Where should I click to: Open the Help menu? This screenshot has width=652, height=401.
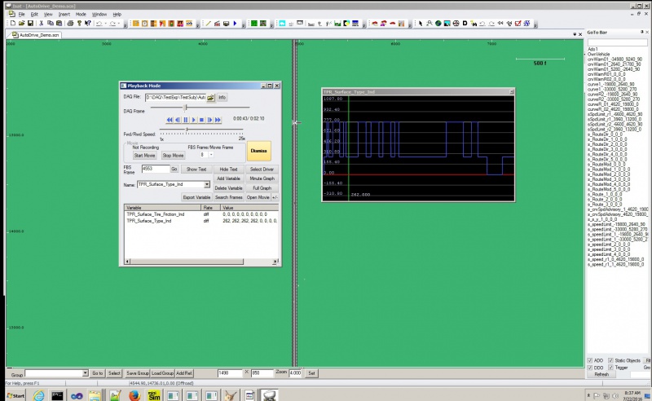[117, 14]
